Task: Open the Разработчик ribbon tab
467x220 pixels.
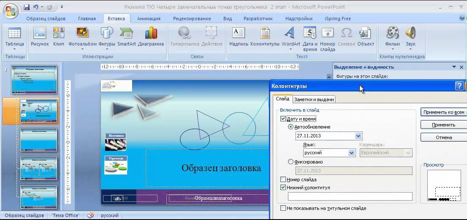Action: [258, 19]
